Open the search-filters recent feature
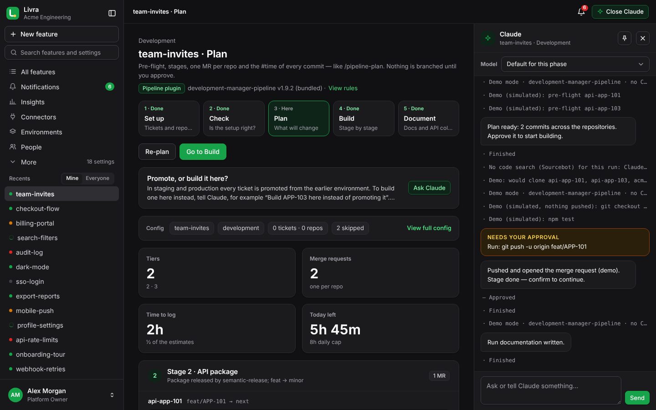656x410 pixels. [61, 238]
